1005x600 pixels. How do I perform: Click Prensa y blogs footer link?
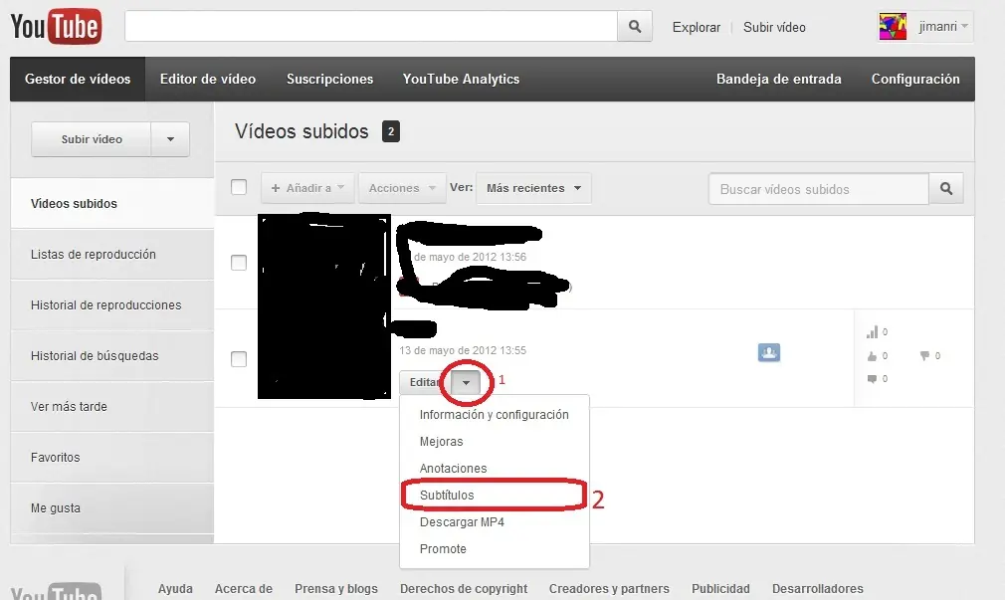336,588
